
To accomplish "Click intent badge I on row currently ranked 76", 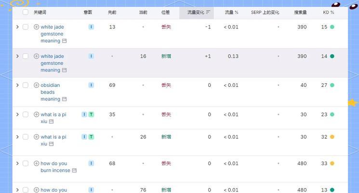I will click(91, 190).
